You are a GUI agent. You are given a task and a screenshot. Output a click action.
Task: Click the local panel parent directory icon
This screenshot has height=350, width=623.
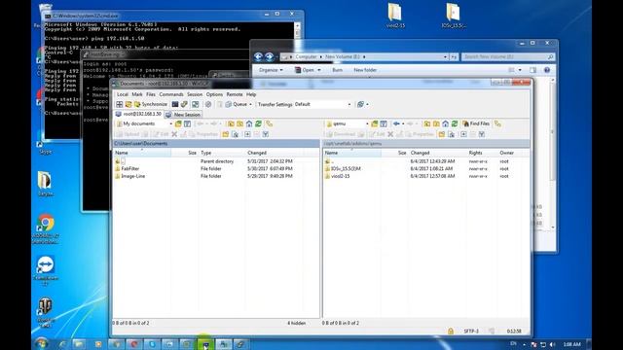click(231, 123)
